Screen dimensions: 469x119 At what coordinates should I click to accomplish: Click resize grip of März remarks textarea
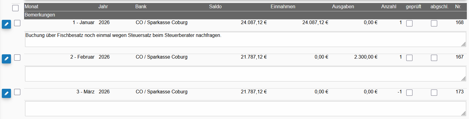463,114
